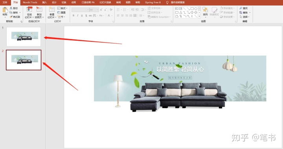283x149 pixels.
Task: Switch to the Review tab
Action: 118,2
